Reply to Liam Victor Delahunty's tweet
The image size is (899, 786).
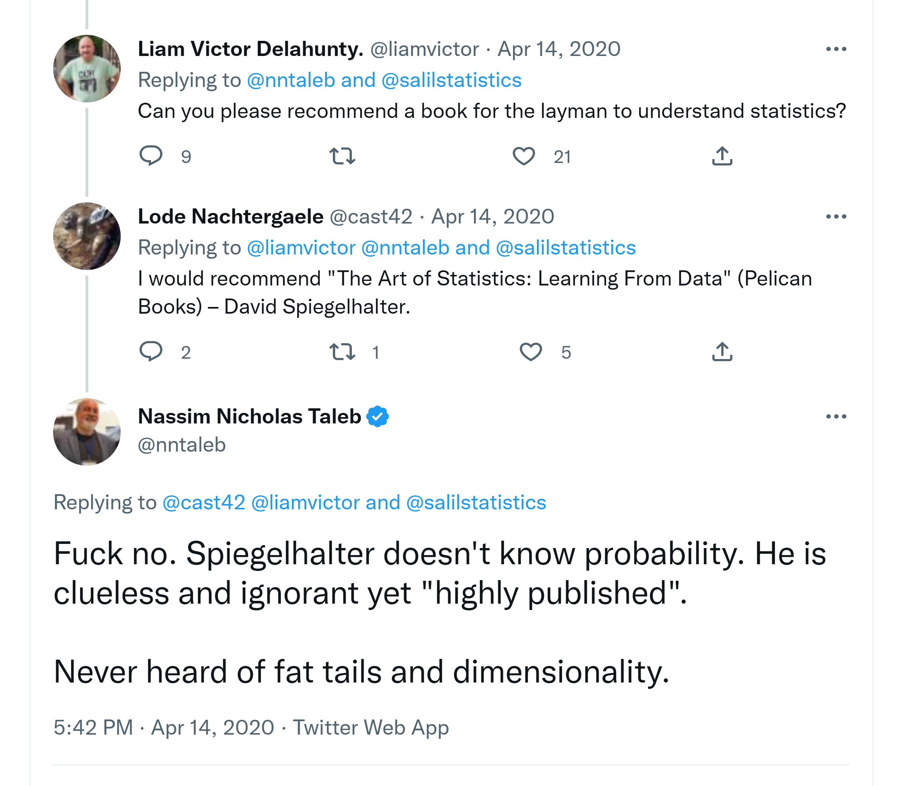pyautogui.click(x=151, y=156)
